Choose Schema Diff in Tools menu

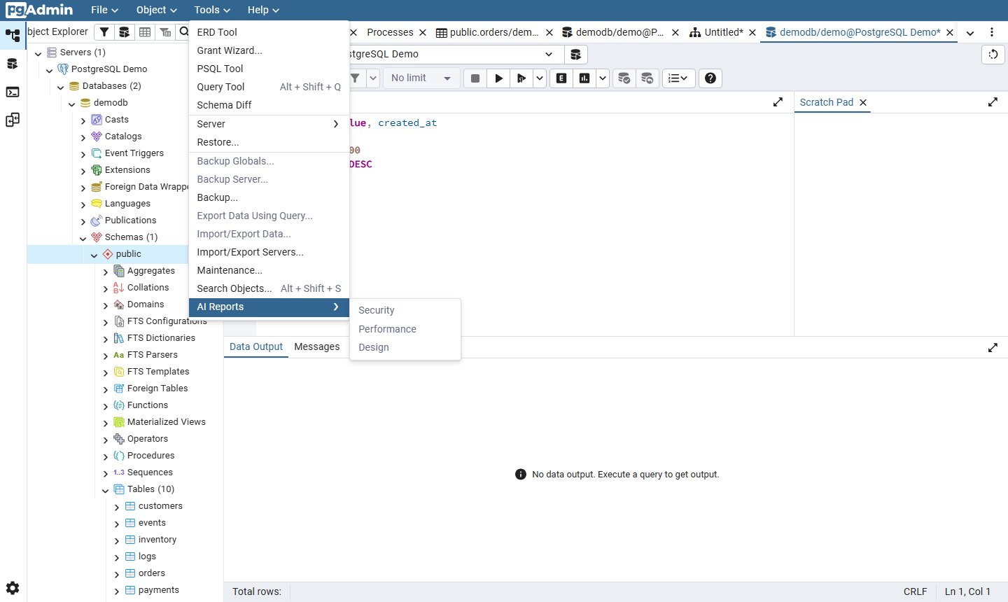[269, 105]
